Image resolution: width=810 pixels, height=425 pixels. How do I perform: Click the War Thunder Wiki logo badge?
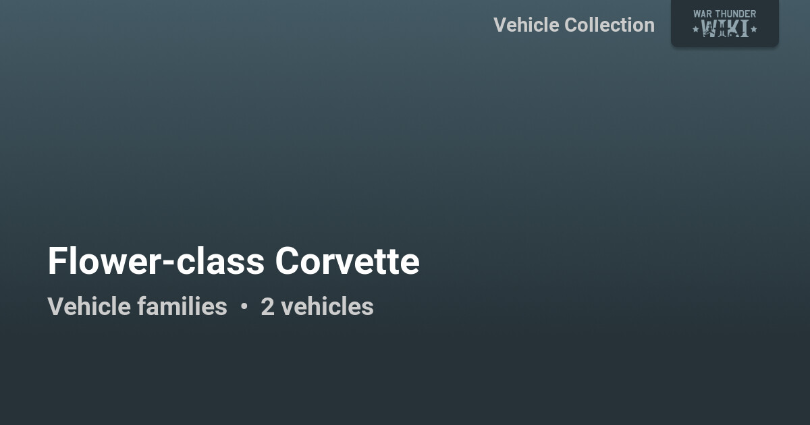(x=724, y=22)
